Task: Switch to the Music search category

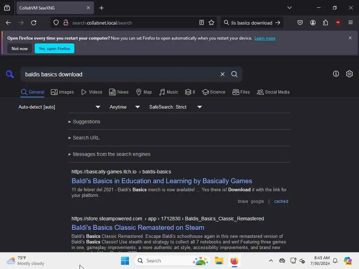Action: [x=169, y=92]
